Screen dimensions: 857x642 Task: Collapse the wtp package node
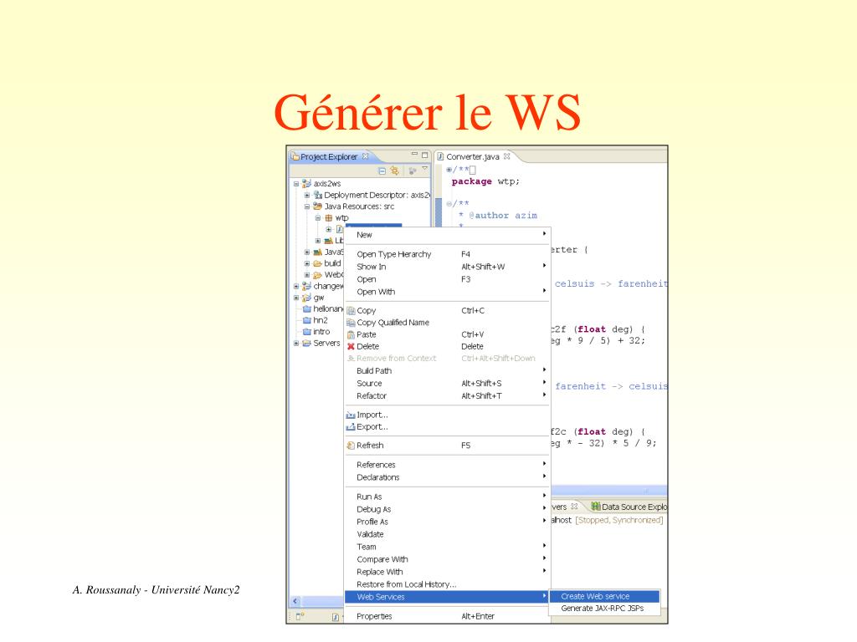(x=317, y=218)
